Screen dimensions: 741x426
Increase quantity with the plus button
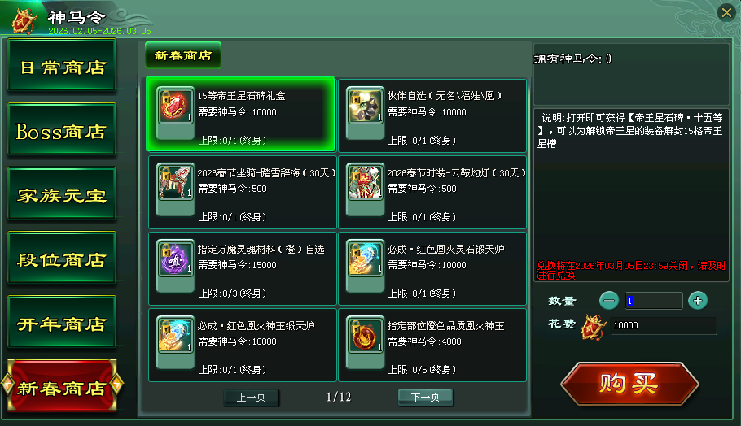698,301
